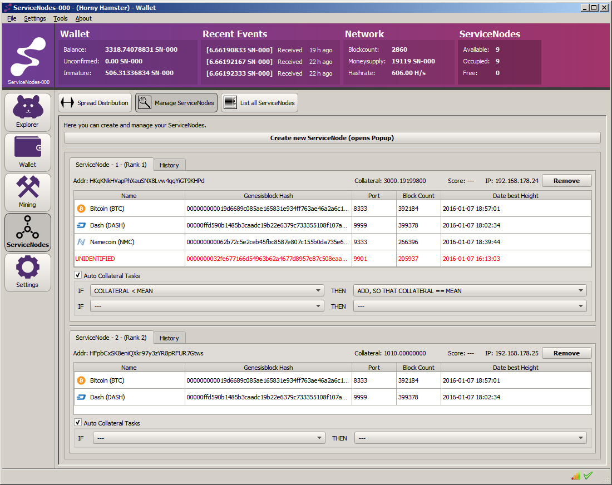Click the Dash icon in ServiceNode 2
The width and height of the screenshot is (612, 485).
(81, 397)
